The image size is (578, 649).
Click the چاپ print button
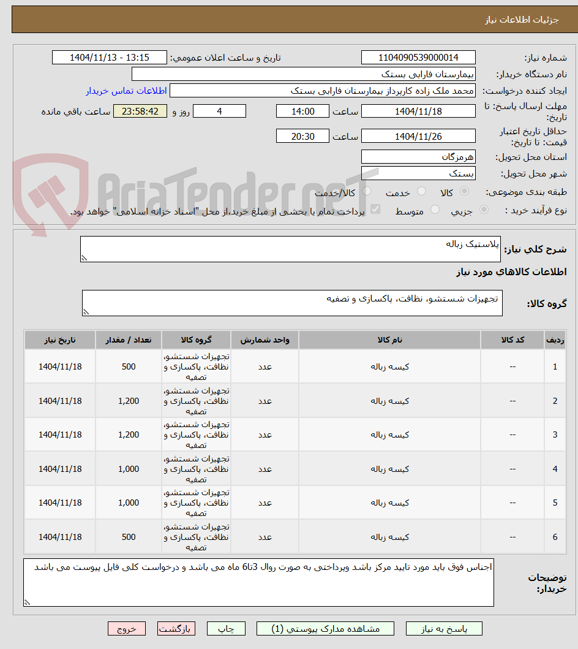[x=226, y=628]
